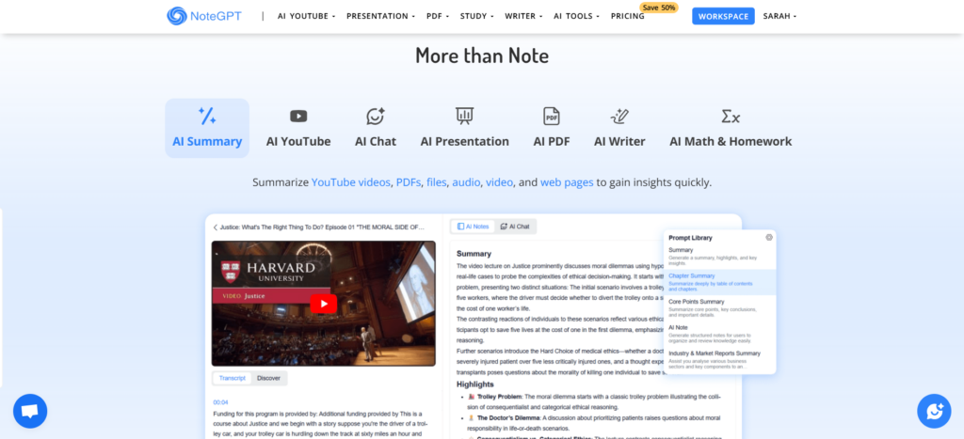
Task: Click the Summary heading in notes
Action: click(474, 254)
